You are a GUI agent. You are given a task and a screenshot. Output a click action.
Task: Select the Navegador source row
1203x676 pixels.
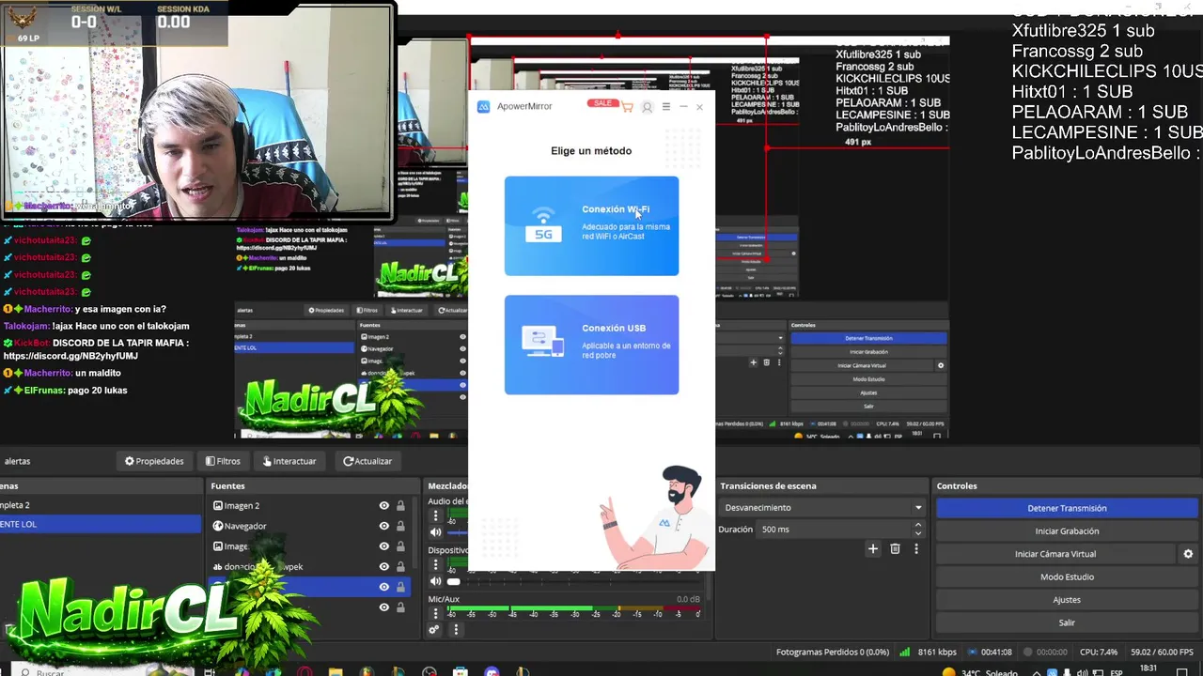coord(308,526)
